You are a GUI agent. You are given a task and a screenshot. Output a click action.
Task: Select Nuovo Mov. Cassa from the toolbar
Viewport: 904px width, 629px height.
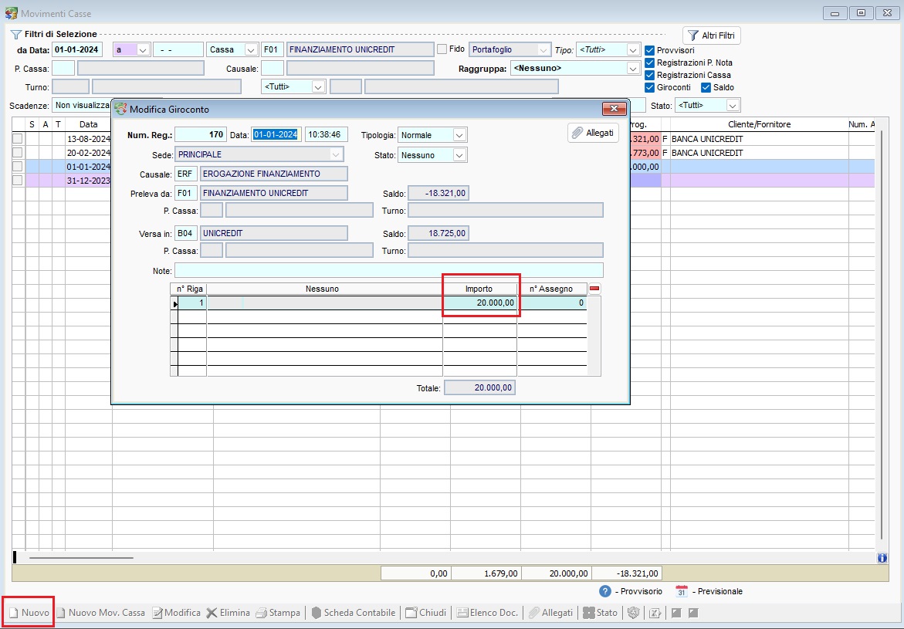pyautogui.click(x=101, y=612)
